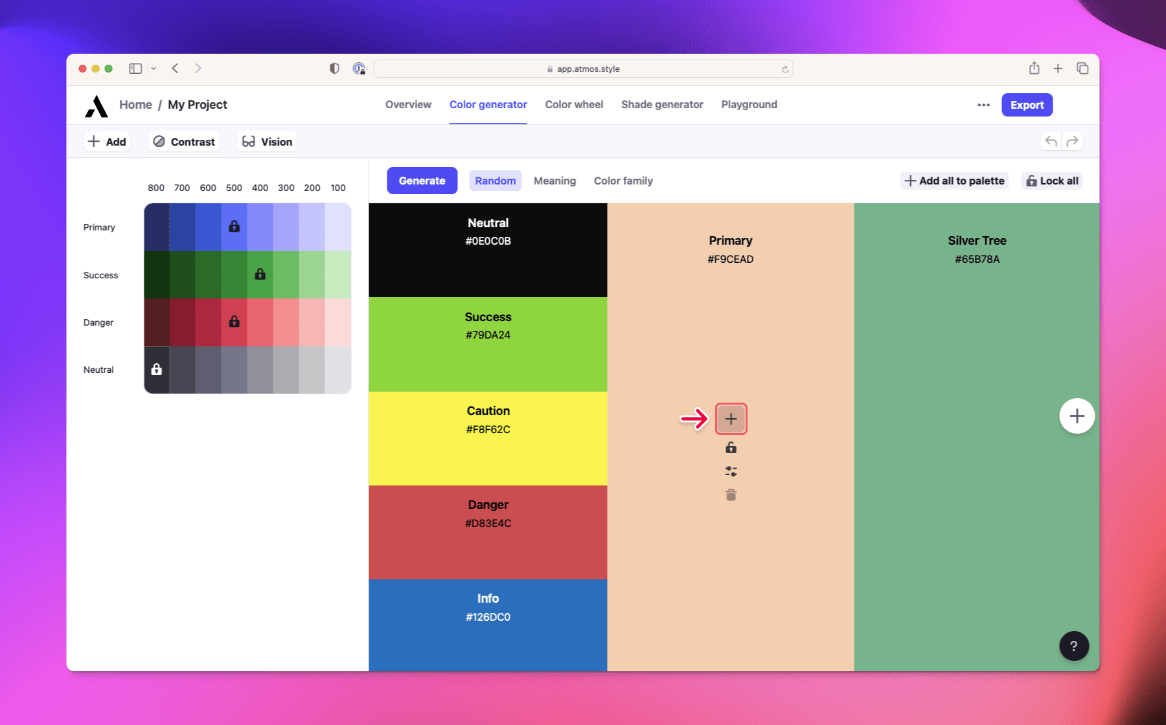
Task: Click the Export button
Action: coord(1027,104)
